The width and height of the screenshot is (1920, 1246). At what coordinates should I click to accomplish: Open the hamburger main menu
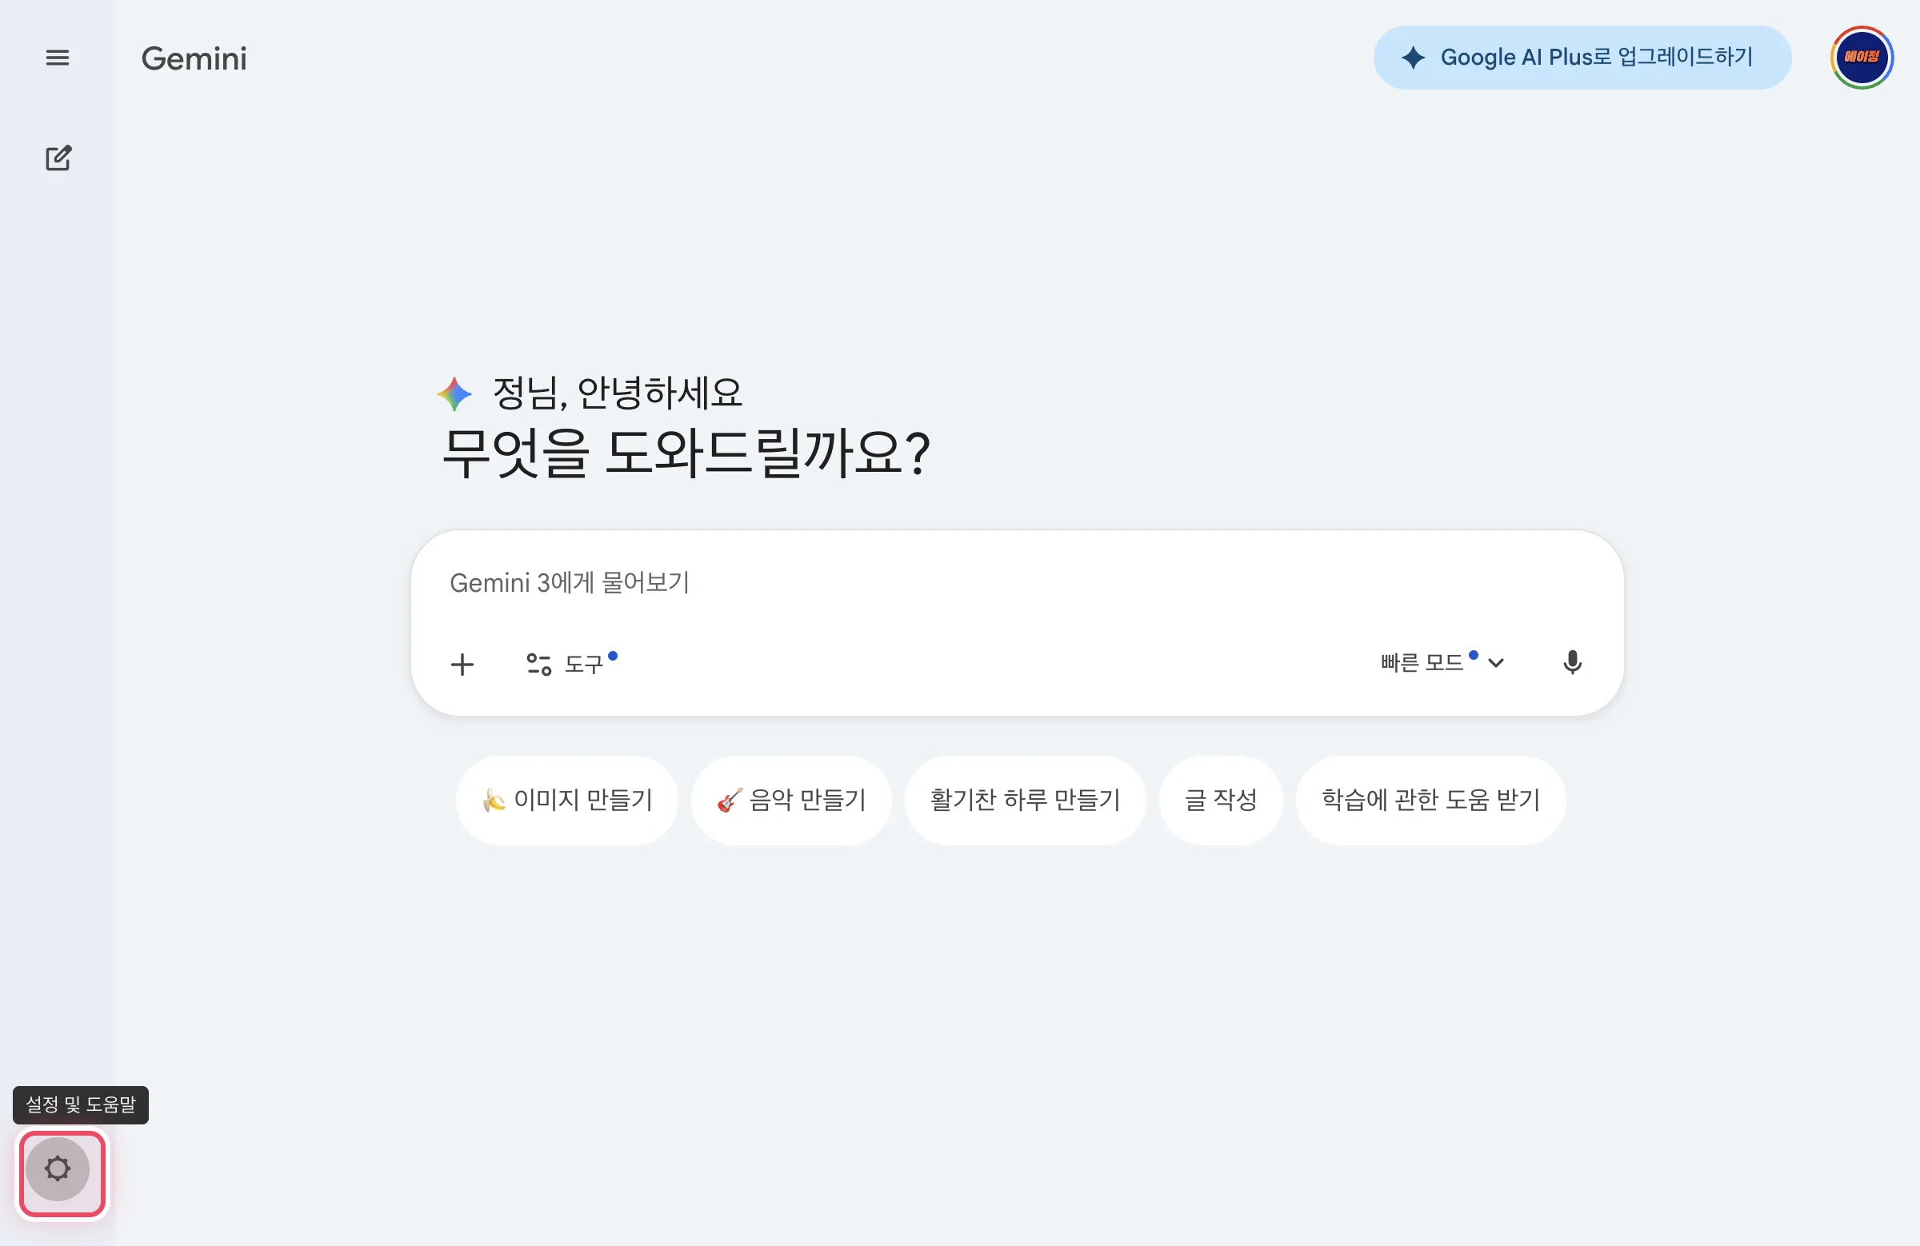[58, 58]
